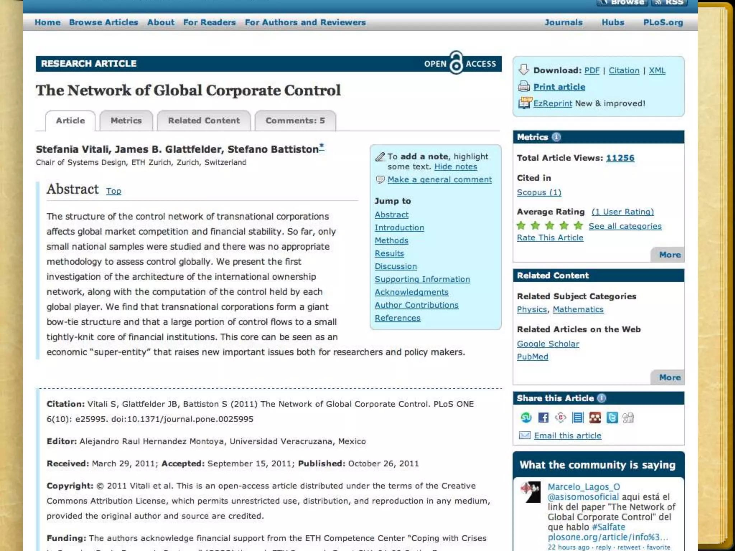
Task: Click the Metrics info icon
Action: (556, 137)
